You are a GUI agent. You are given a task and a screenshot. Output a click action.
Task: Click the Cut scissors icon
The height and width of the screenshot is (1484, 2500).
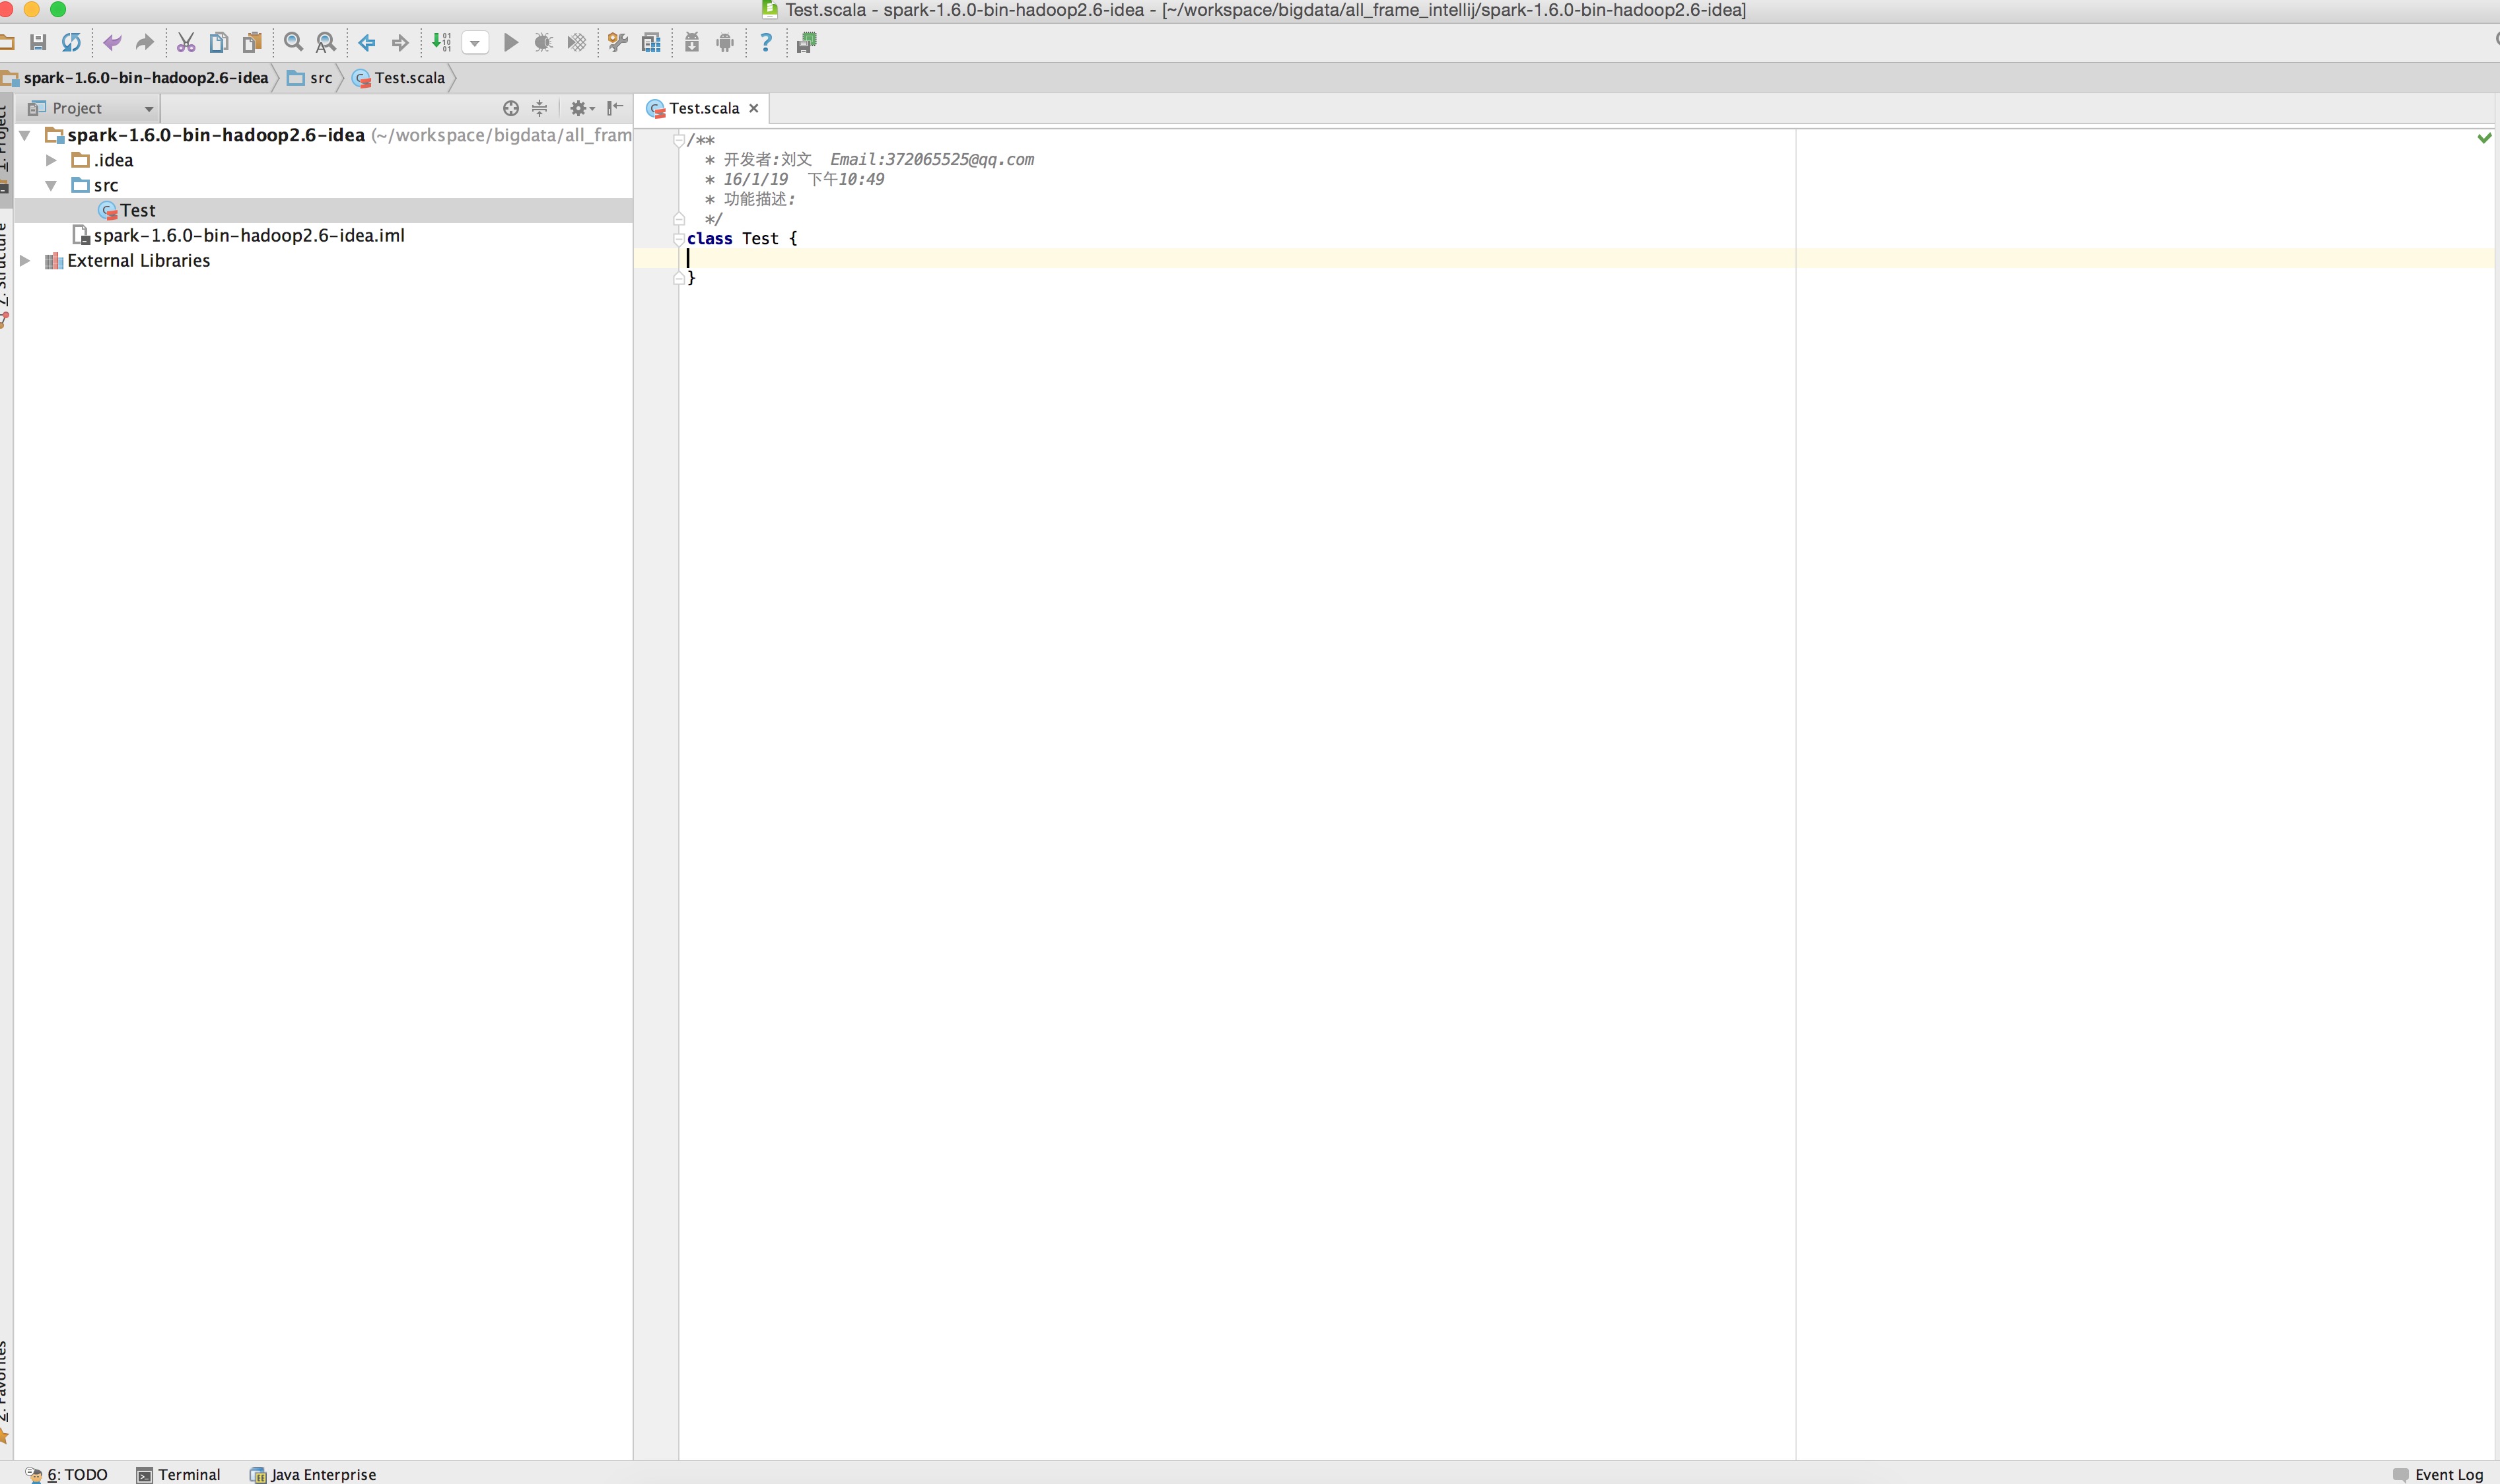pos(186,42)
